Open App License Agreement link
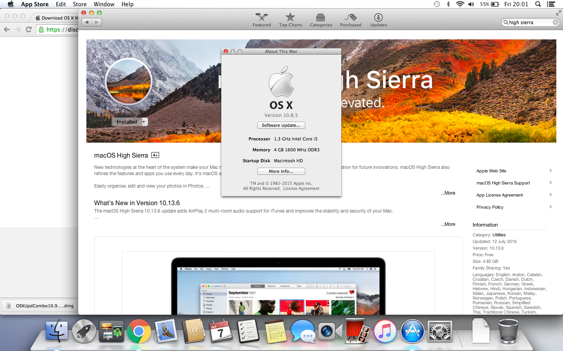 coord(500,195)
